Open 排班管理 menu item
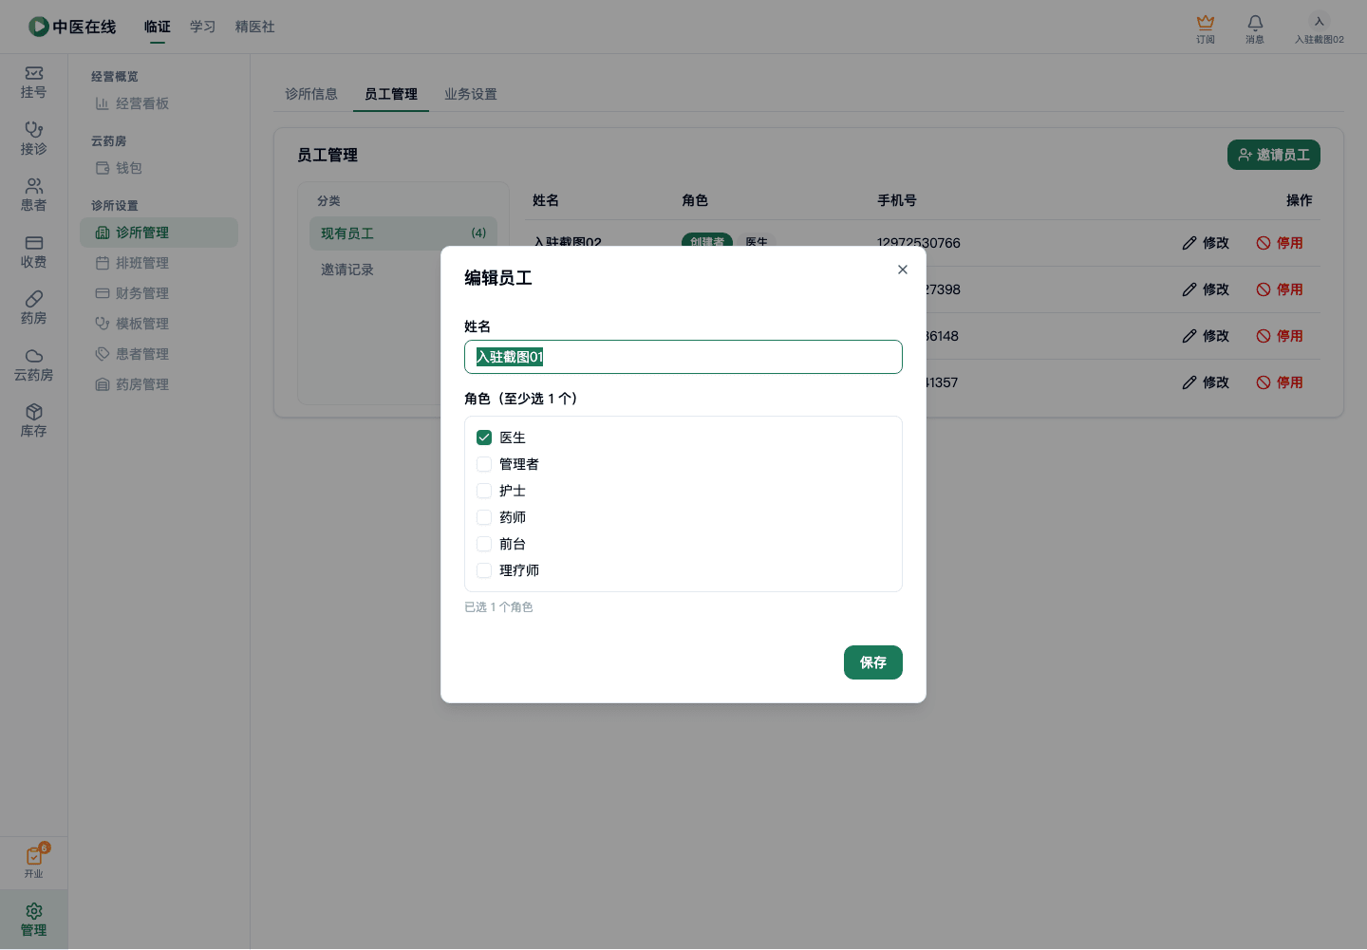The height and width of the screenshot is (950, 1367). point(159,263)
